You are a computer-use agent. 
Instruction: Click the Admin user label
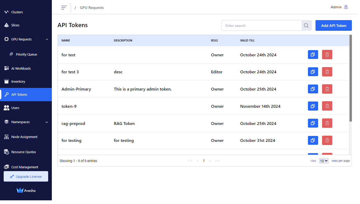coord(336,7)
